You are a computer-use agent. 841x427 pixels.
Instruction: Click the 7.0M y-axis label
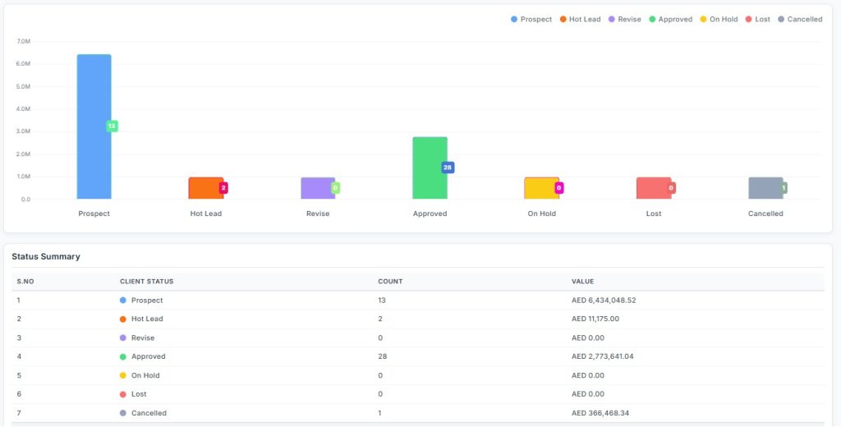[24, 41]
